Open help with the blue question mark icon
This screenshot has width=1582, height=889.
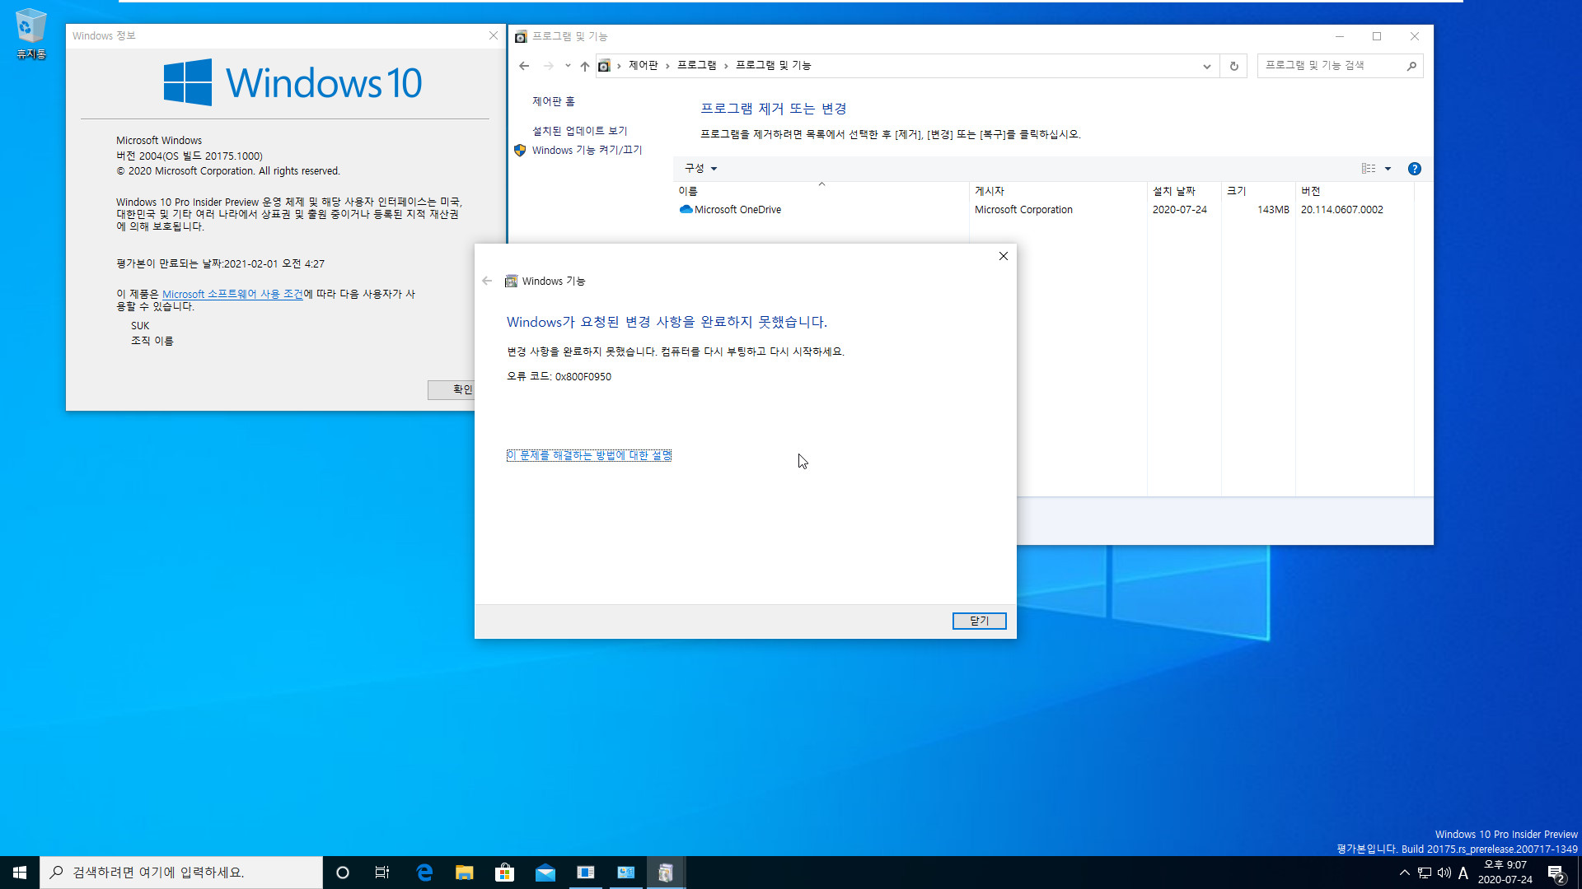pos(1414,169)
